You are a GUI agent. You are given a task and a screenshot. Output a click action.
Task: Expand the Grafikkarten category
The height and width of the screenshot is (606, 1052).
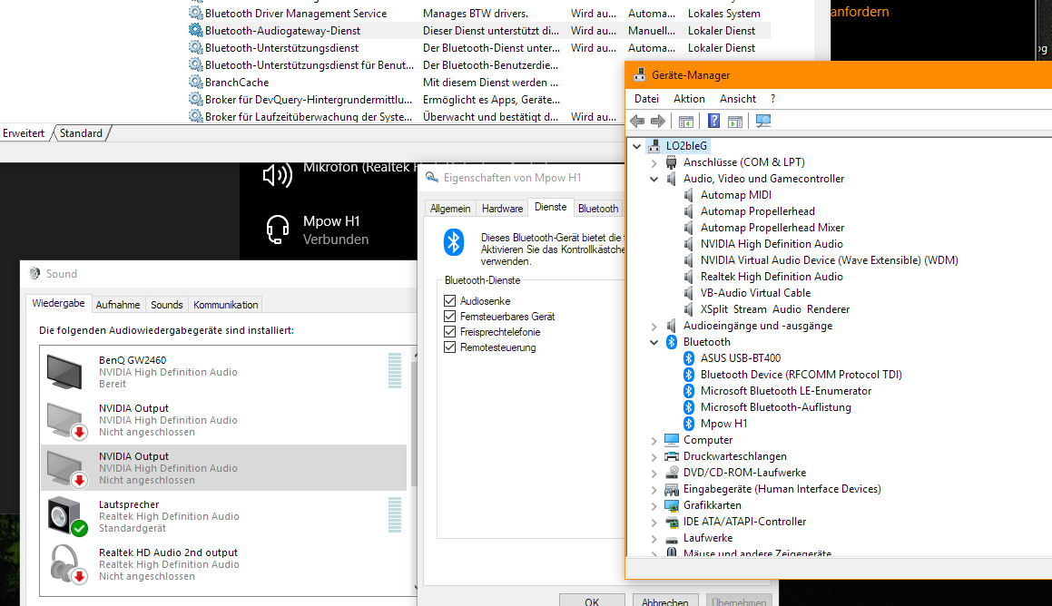click(x=654, y=505)
